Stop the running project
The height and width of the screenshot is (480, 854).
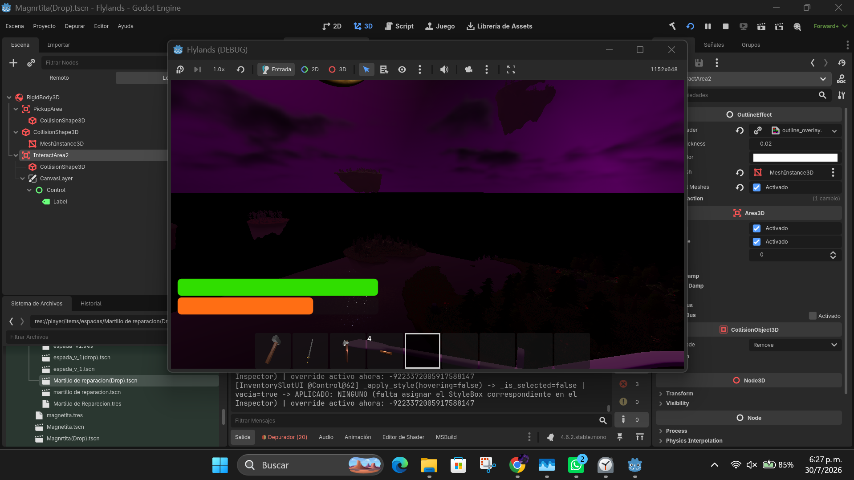(726, 26)
